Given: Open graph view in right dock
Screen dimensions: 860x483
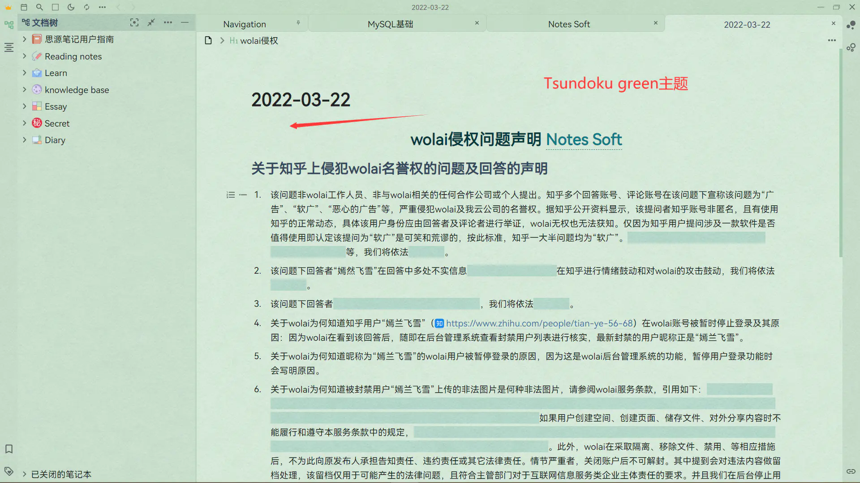Looking at the screenshot, I should (851, 25).
